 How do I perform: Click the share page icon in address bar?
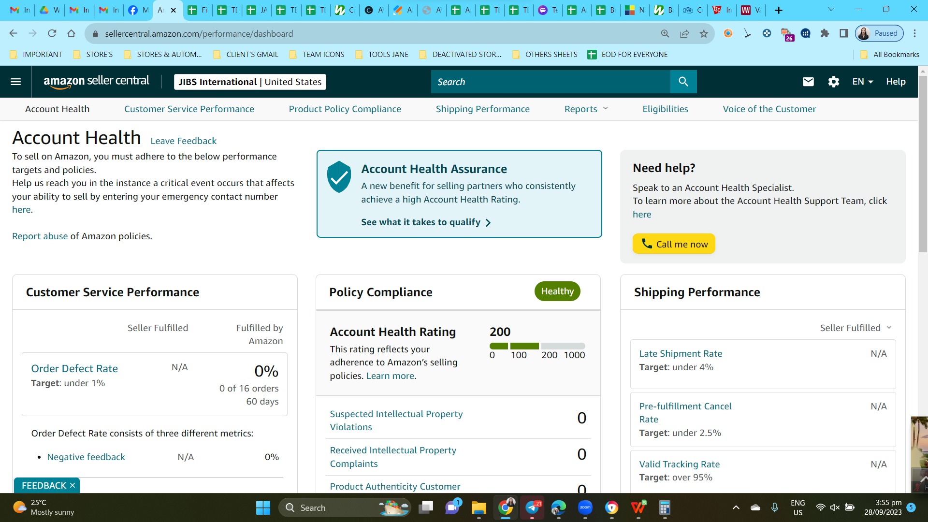coord(684,33)
